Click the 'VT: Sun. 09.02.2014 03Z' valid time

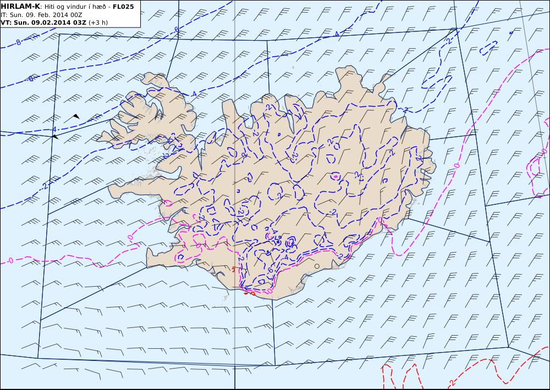43,23
